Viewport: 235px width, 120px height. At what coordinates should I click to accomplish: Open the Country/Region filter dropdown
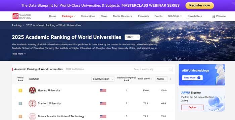point(103,79)
